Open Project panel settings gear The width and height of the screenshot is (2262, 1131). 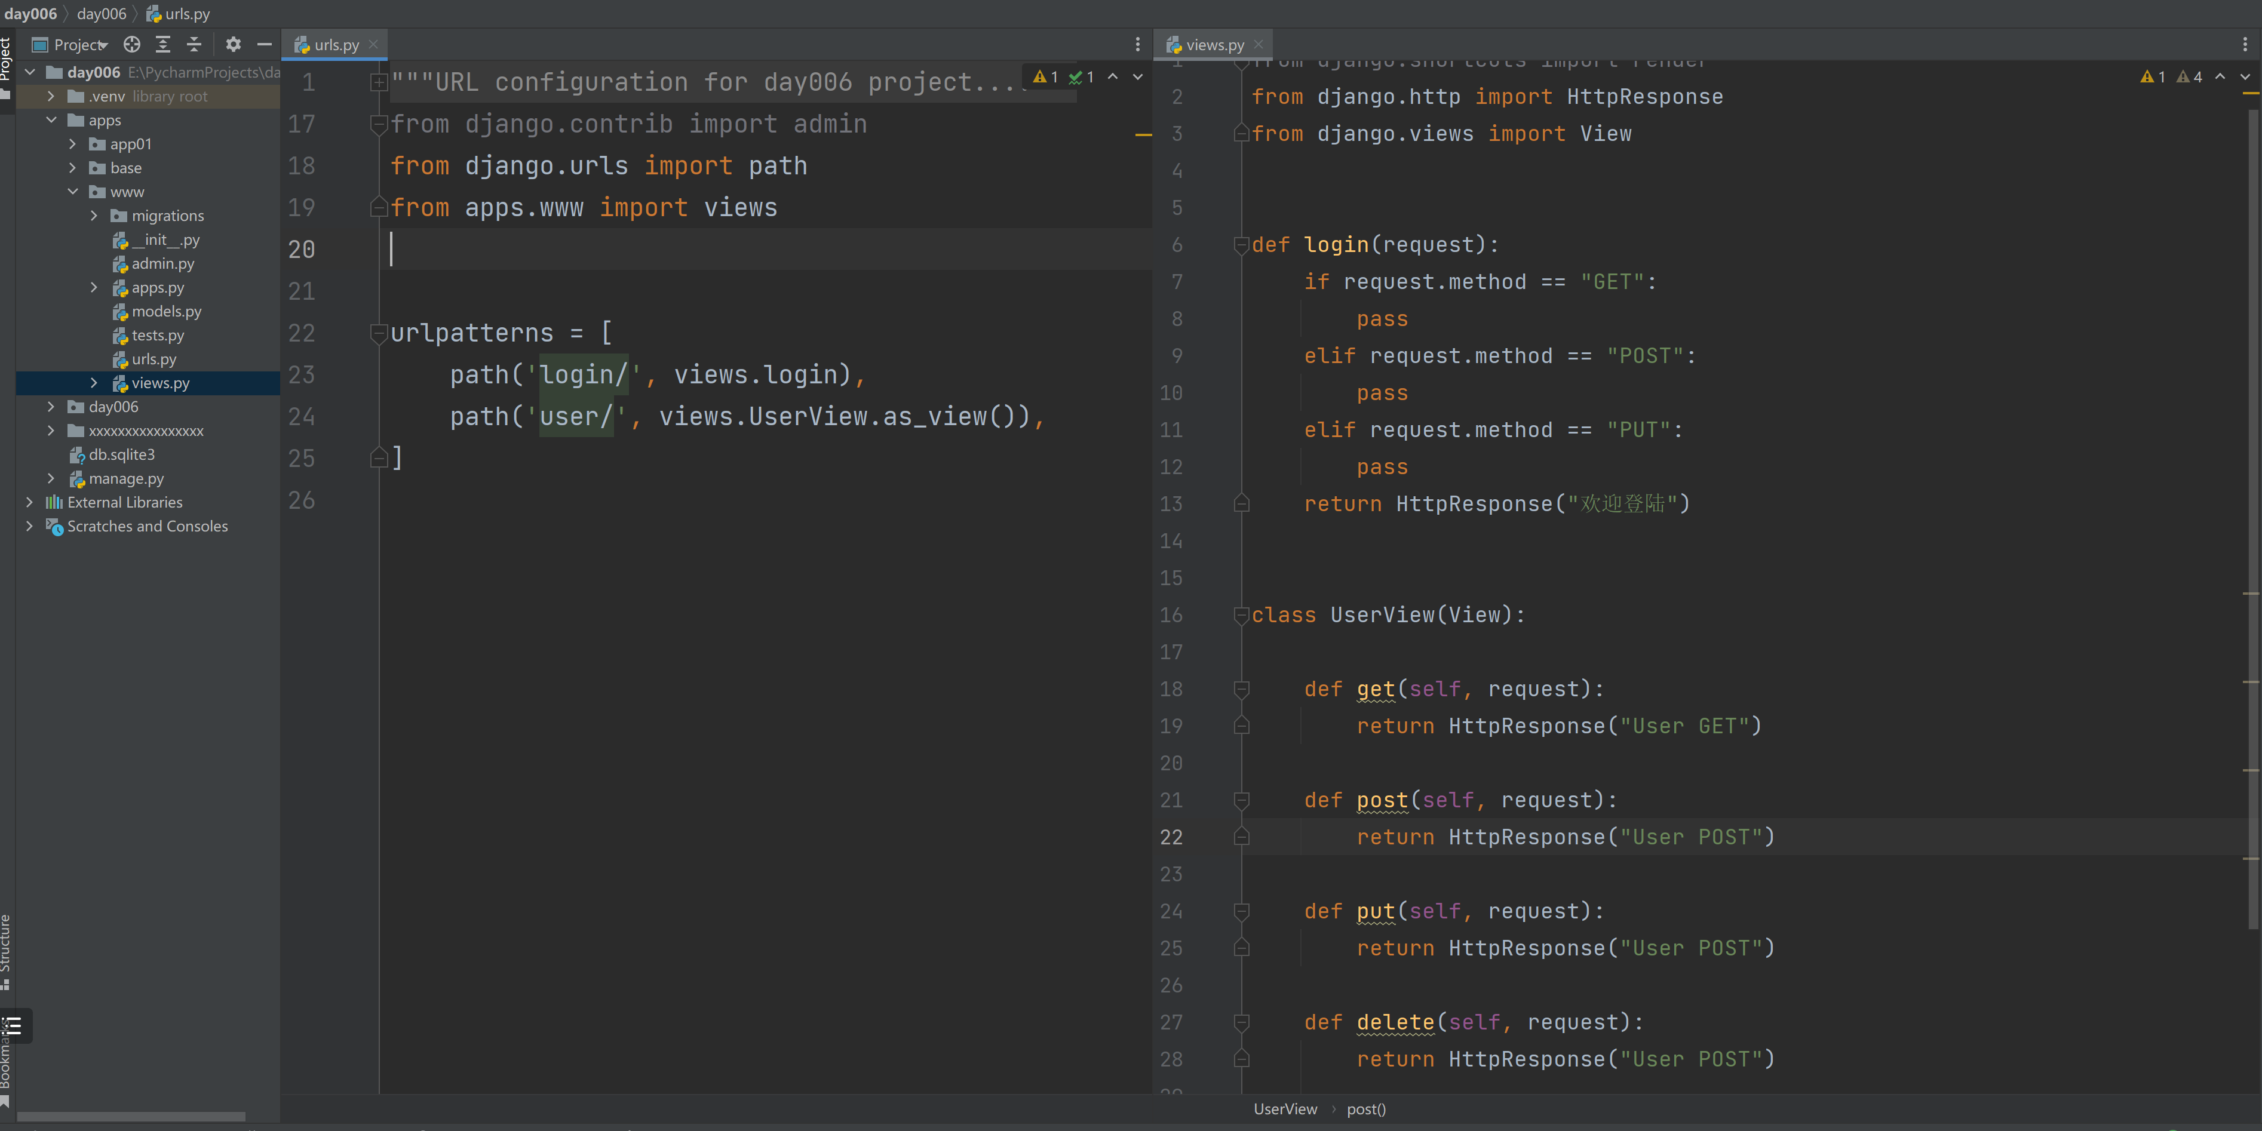[x=233, y=44]
